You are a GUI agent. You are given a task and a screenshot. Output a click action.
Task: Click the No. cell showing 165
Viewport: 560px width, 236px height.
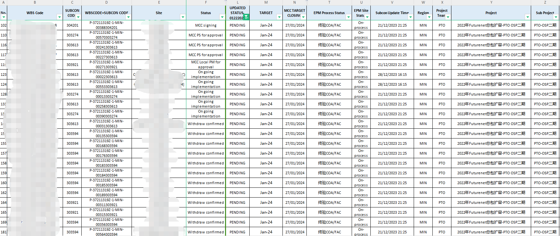[4, 212]
